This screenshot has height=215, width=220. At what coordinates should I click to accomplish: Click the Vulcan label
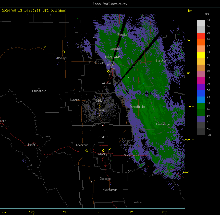tap(139, 202)
